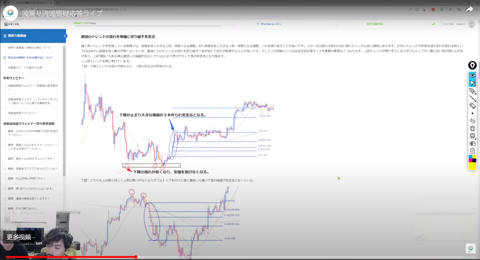The width and height of the screenshot is (480, 260).
Task: Click the green completion checkmark
Action: coord(433,24)
